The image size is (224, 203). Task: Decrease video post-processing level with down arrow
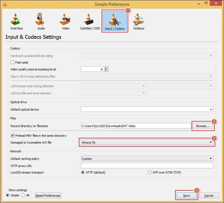tap(106, 70)
